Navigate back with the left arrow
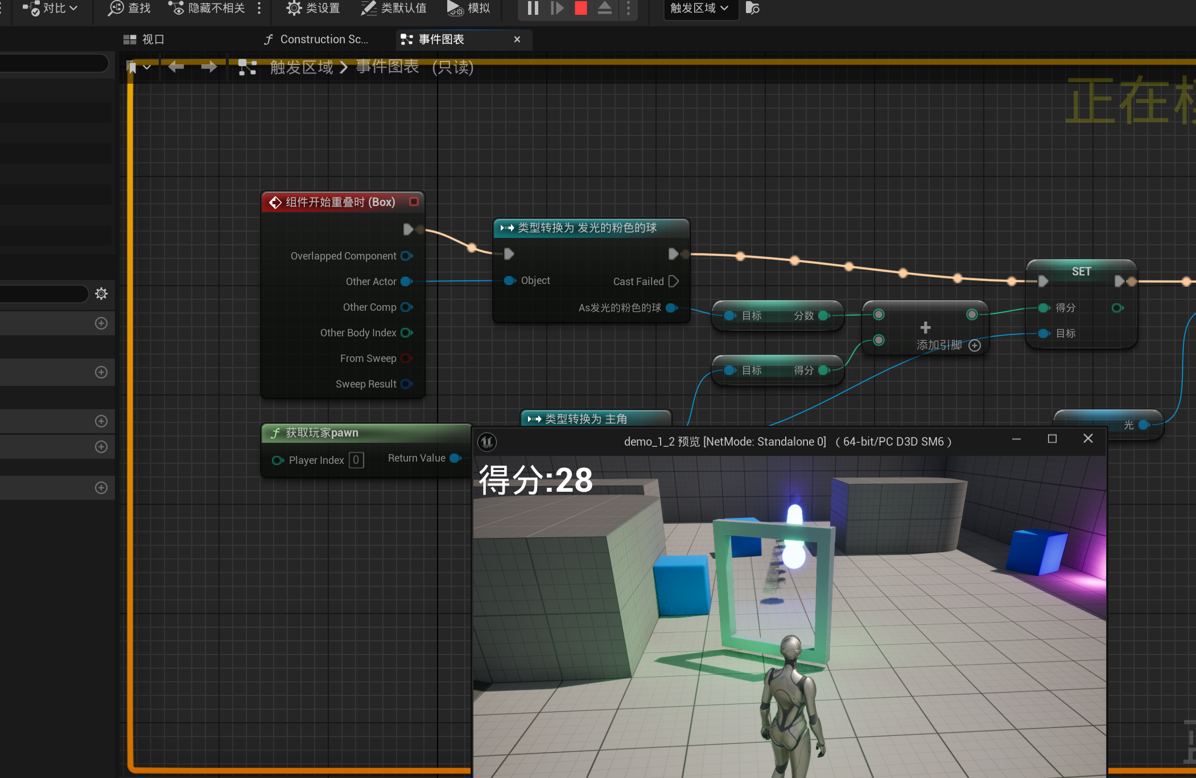This screenshot has width=1196, height=778. pyautogui.click(x=176, y=67)
